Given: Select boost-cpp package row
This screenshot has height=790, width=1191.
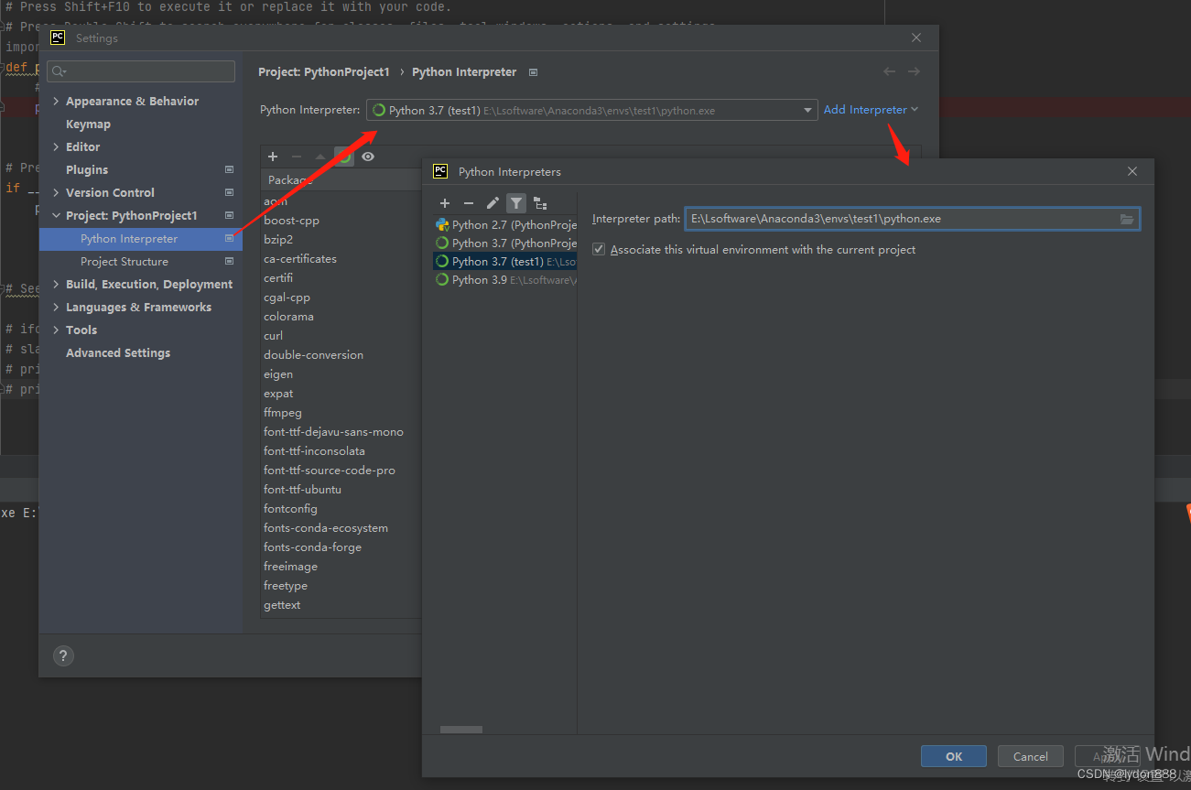Looking at the screenshot, I should point(341,221).
